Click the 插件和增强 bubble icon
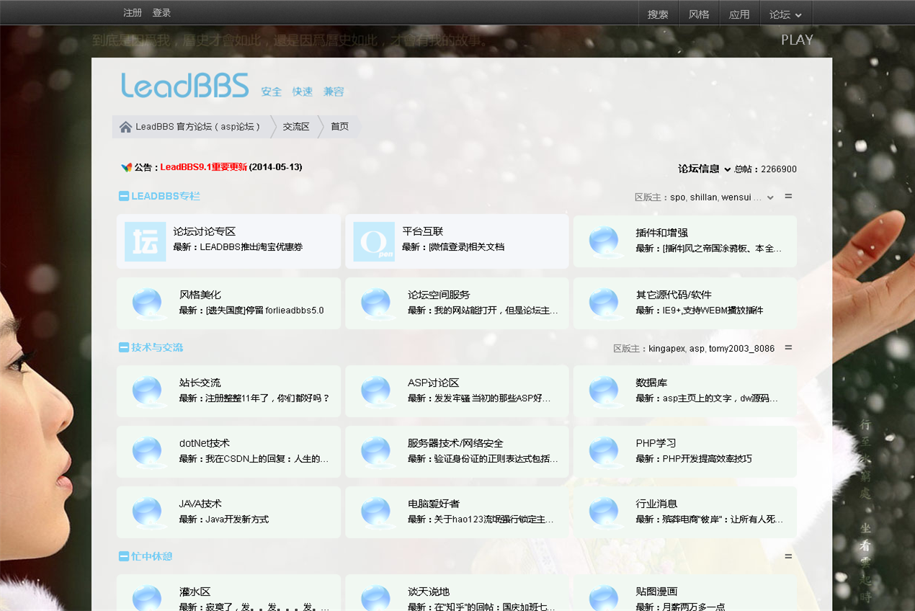915x611 pixels. [x=604, y=241]
